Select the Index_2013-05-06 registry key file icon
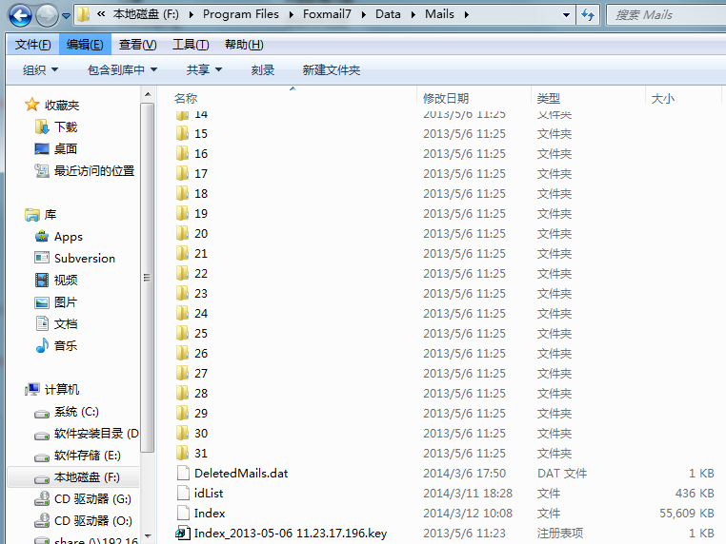Viewport: 726px width, 544px height. [x=184, y=534]
